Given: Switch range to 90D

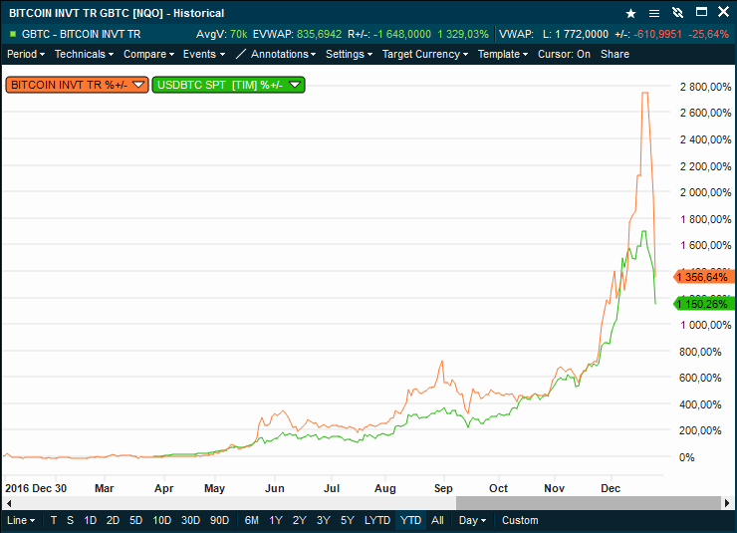Looking at the screenshot, I should click(219, 520).
